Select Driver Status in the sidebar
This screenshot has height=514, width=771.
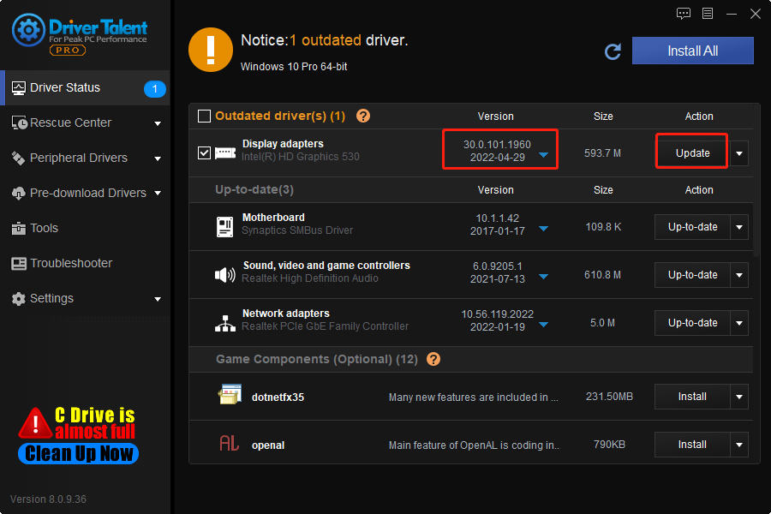pos(85,88)
